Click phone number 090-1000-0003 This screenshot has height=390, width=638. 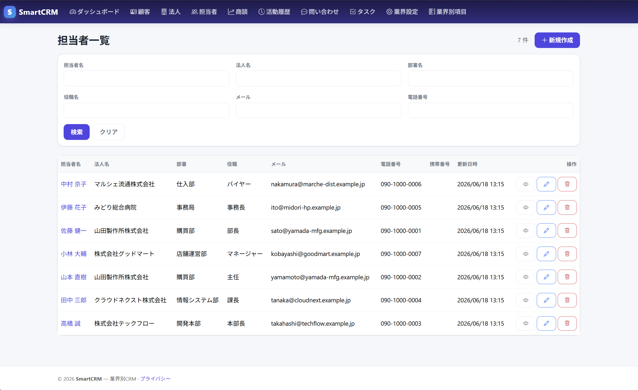(x=401, y=324)
